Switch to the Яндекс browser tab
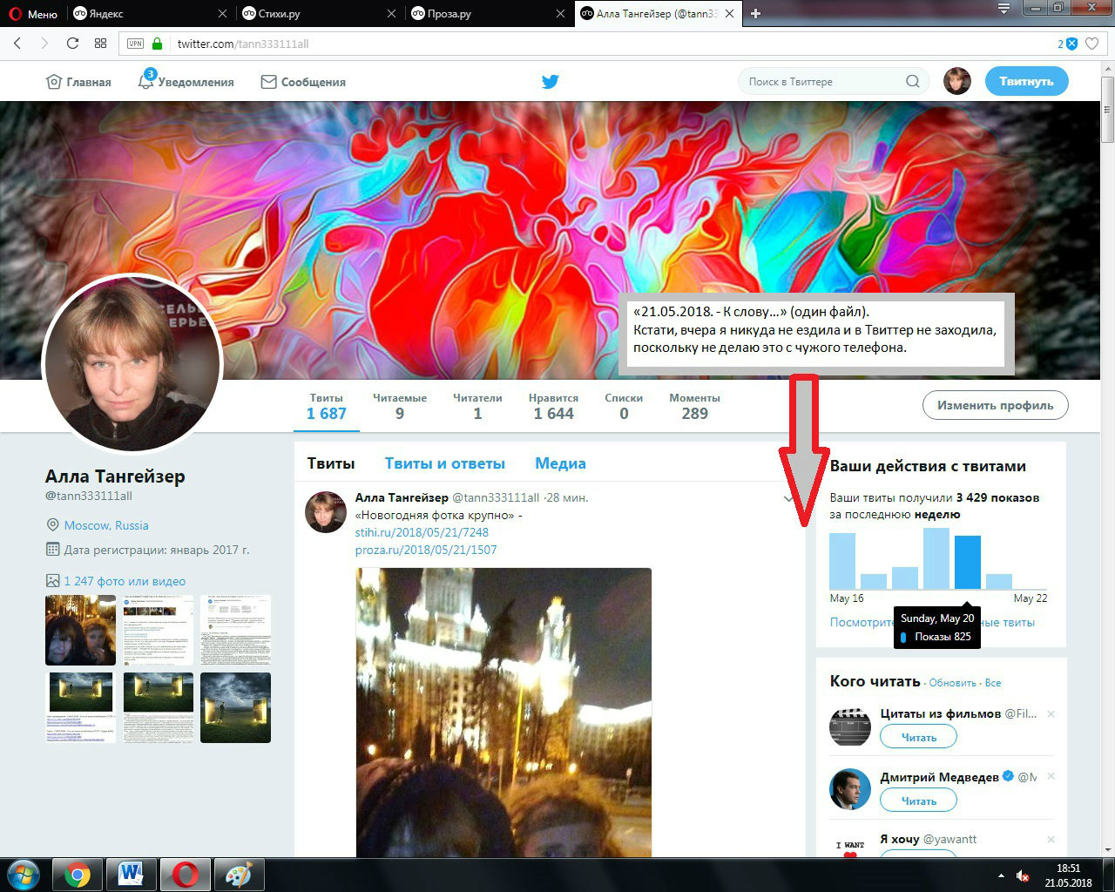1115x892 pixels. coord(148,14)
